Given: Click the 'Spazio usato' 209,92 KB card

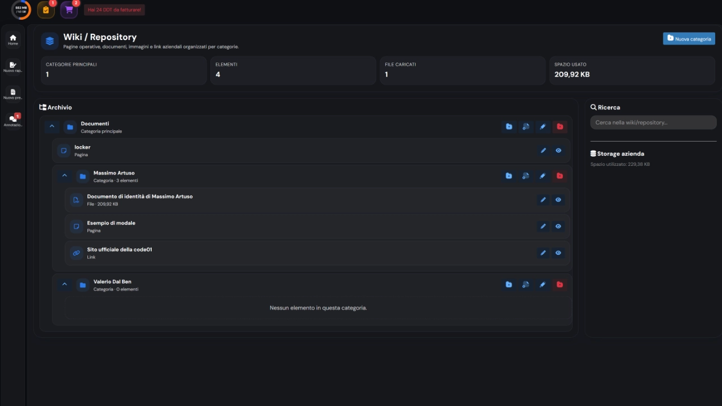Looking at the screenshot, I should tap(632, 70).
